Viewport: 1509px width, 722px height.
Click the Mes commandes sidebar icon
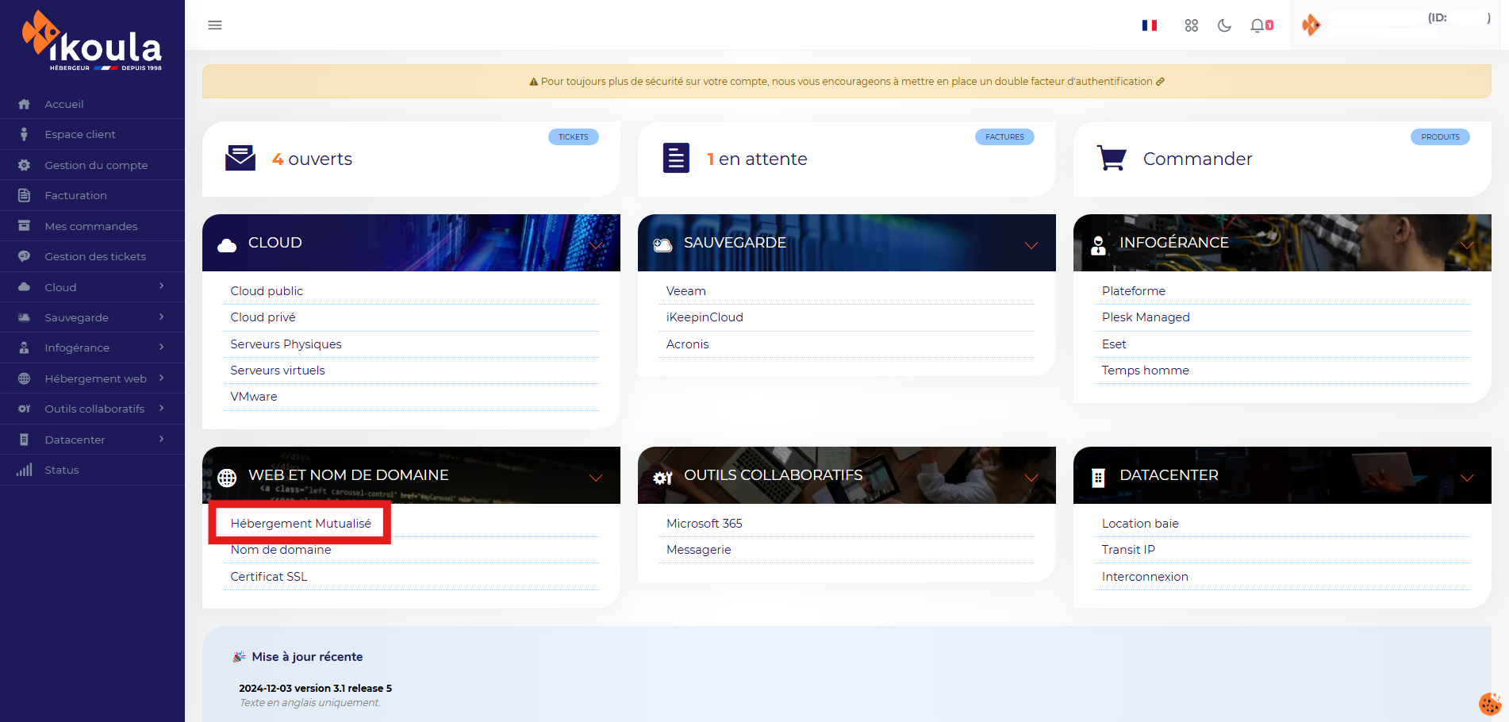click(24, 226)
